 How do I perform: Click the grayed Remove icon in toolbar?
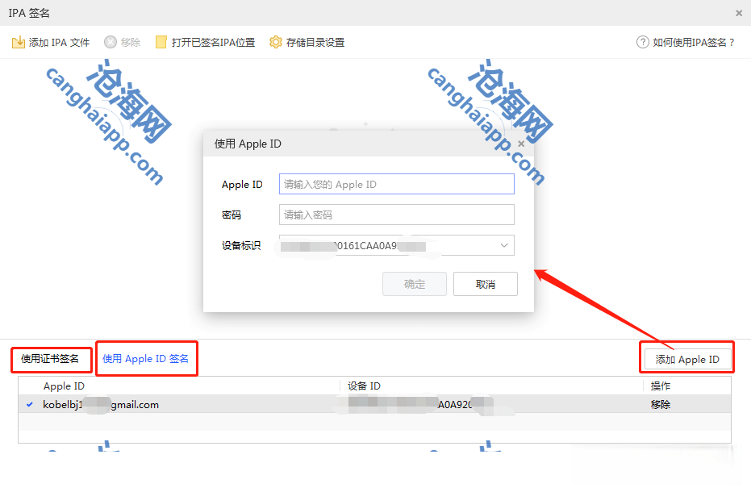(x=111, y=42)
